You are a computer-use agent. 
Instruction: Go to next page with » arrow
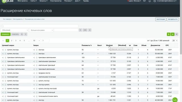tap(39, 41)
